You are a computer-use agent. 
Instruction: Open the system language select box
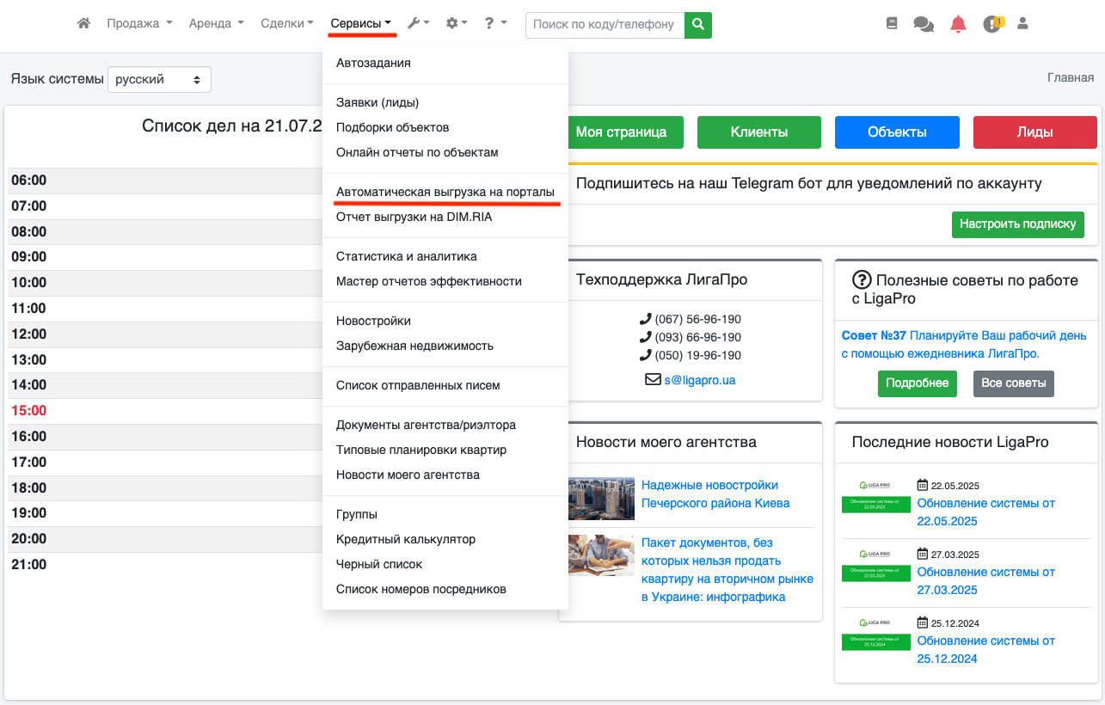[x=159, y=79]
